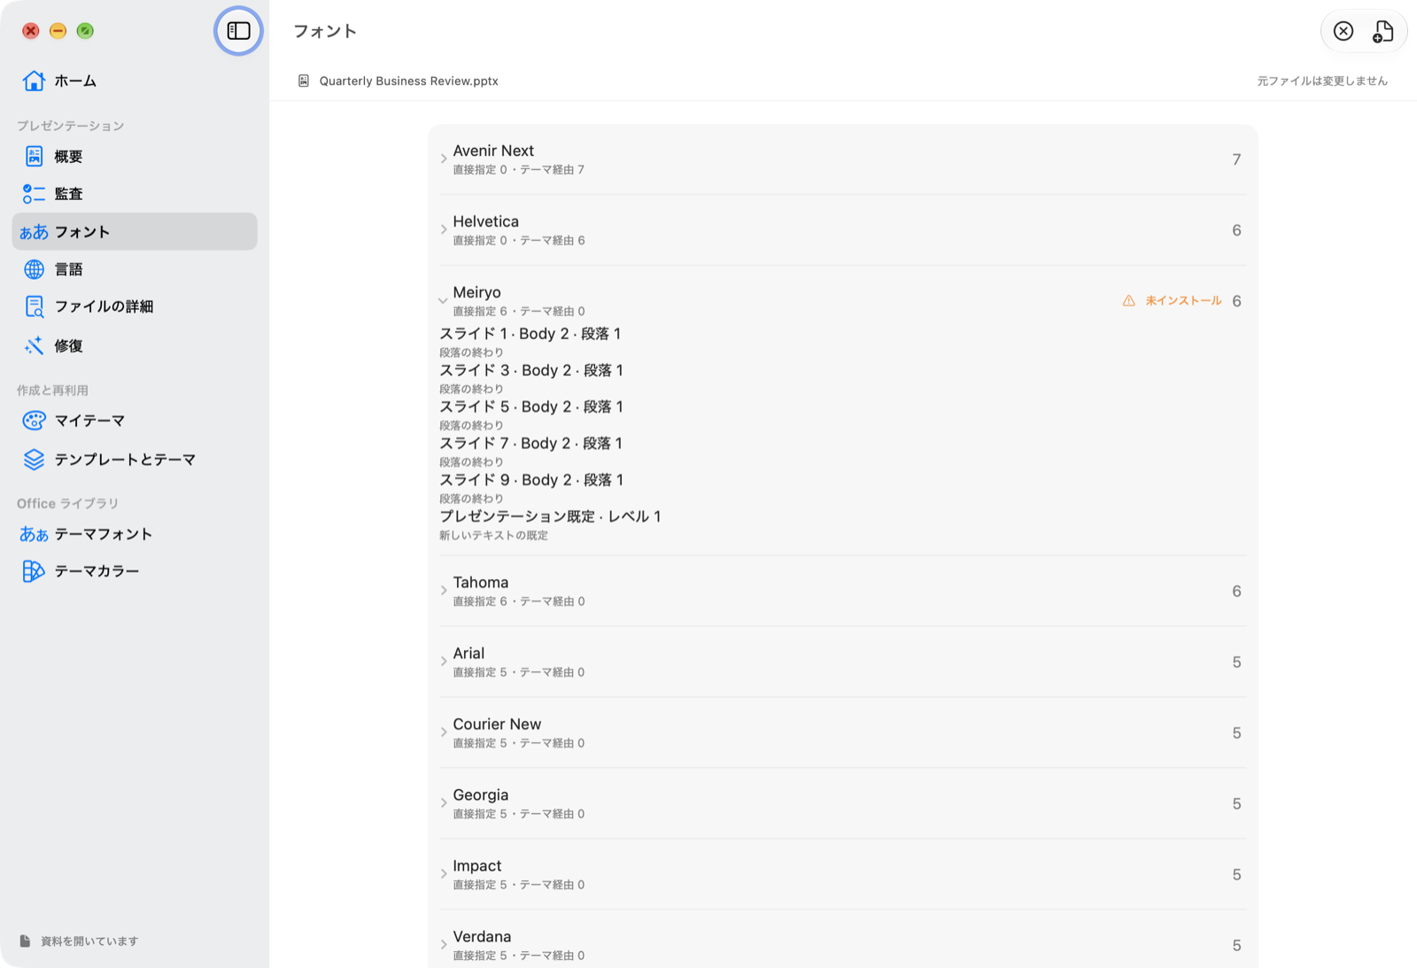Image resolution: width=1417 pixels, height=968 pixels.
Task: Click the 未インストール warning label
Action: tap(1183, 301)
